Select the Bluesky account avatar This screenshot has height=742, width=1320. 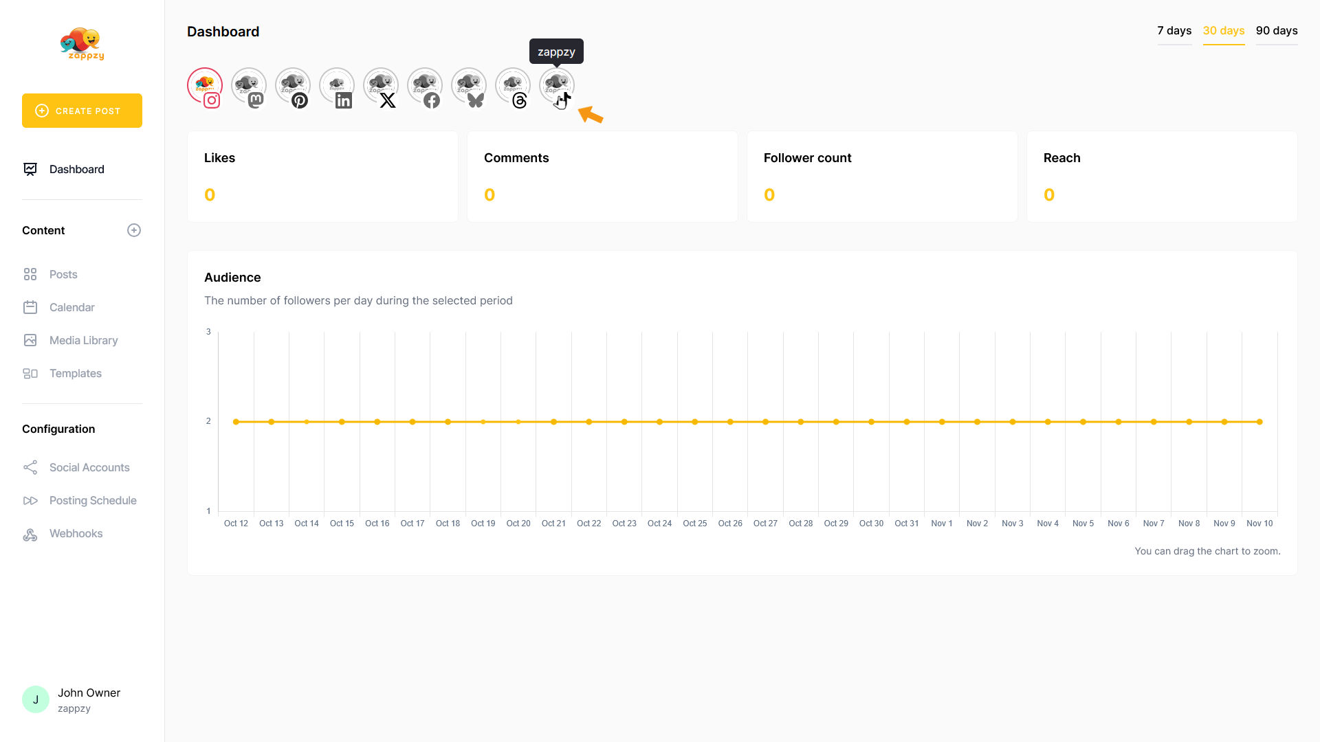pyautogui.click(x=469, y=86)
